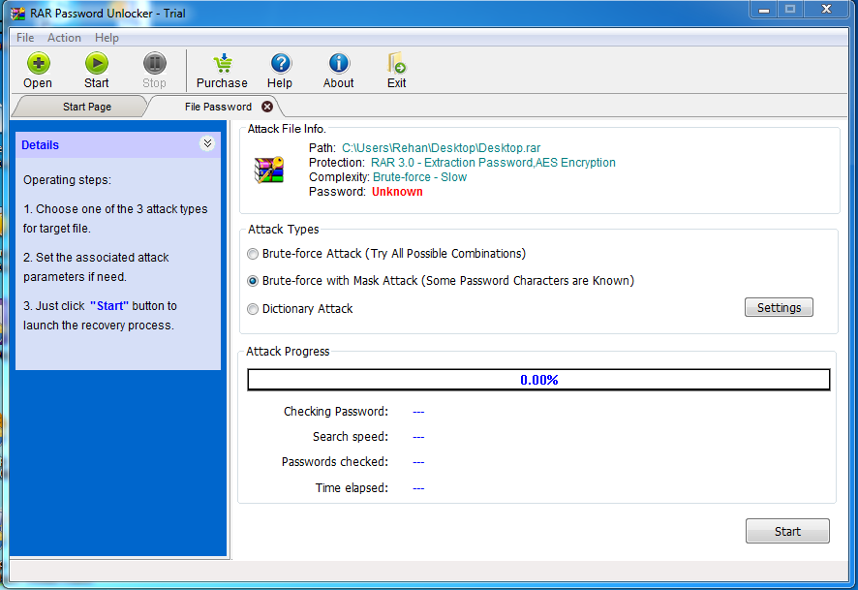Click the Time elapsed label
858x590 pixels.
click(x=352, y=487)
